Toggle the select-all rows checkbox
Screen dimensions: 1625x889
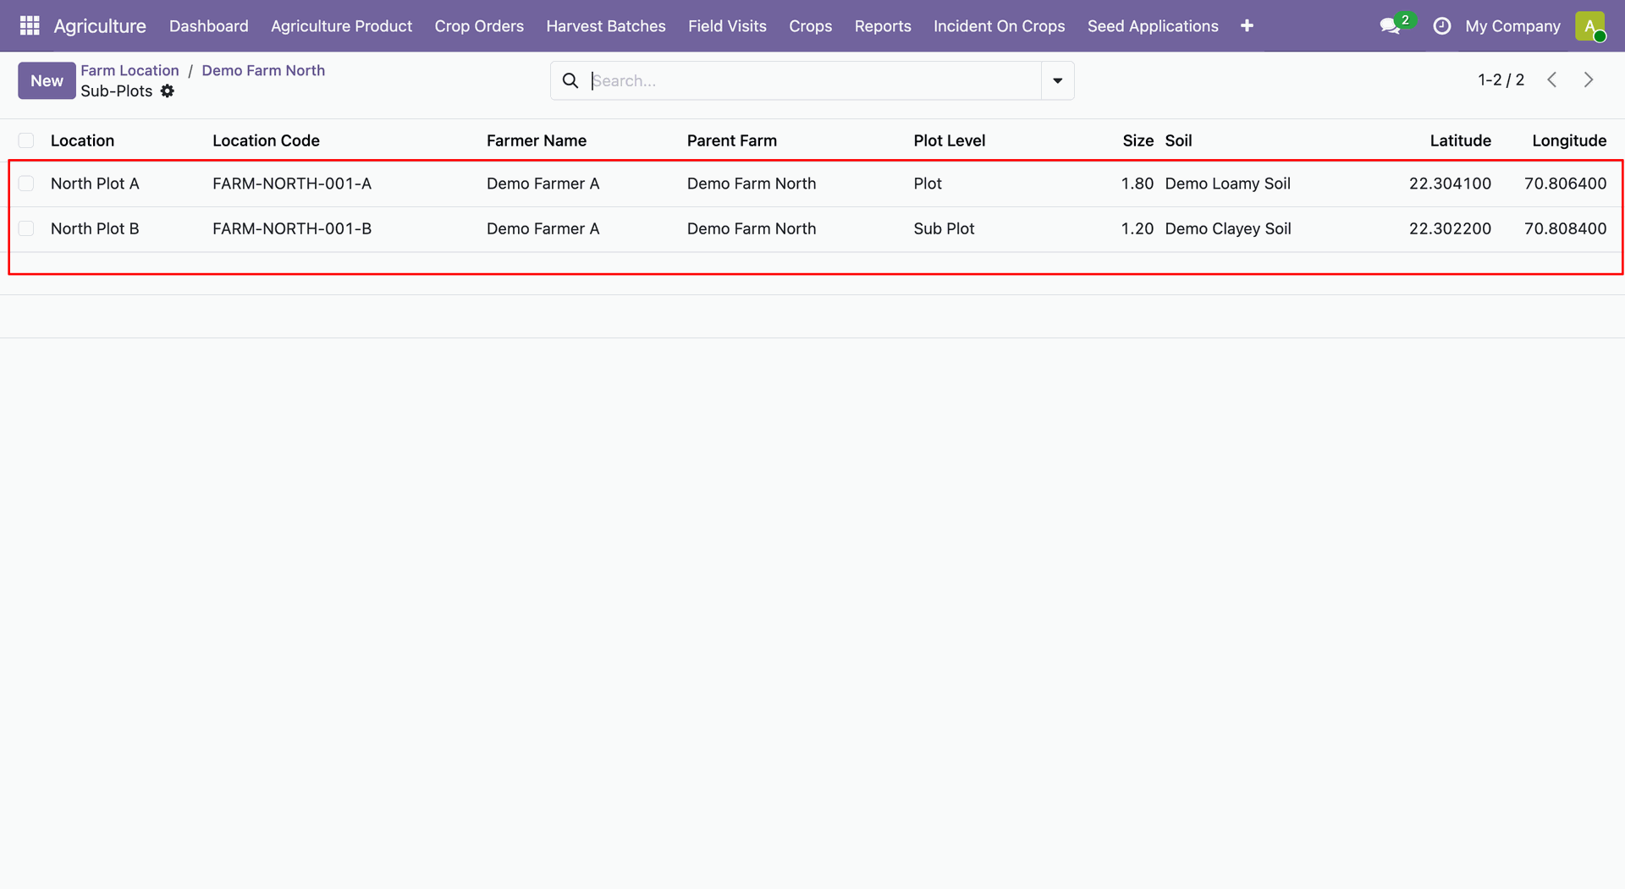pos(26,140)
